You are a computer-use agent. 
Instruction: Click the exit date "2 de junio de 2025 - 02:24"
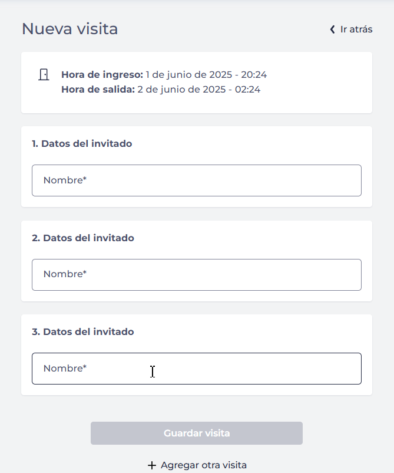pyautogui.click(x=198, y=90)
